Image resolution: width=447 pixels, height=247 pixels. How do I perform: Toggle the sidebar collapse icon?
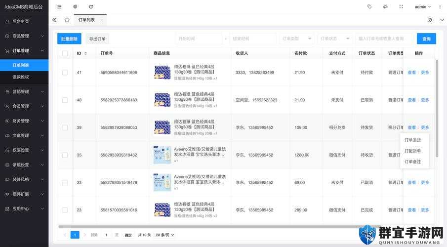pyautogui.click(x=59, y=6)
